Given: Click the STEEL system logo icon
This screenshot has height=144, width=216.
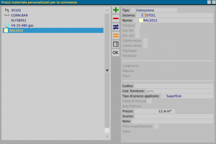Looking at the screenshot, I should pos(144,15).
